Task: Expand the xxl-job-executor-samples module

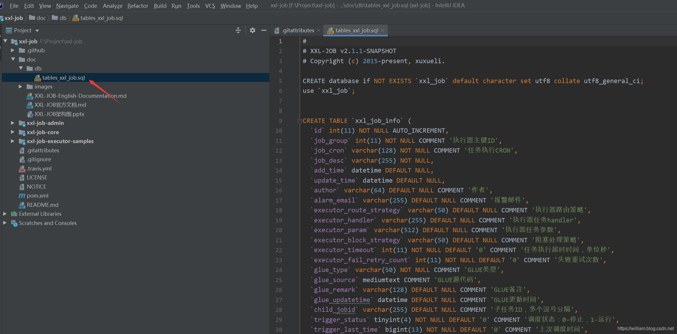Action: 13,141
